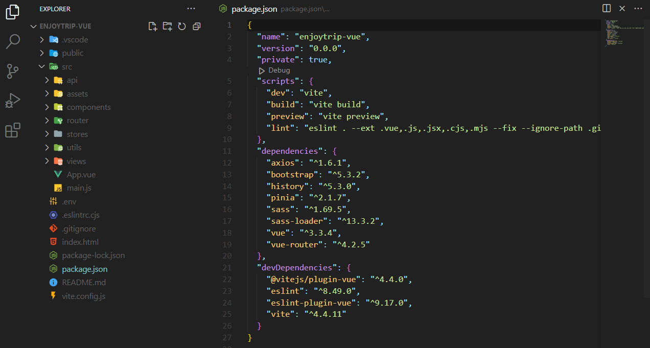
Task: Click line number 11 in the gutter
Action: [227, 151]
